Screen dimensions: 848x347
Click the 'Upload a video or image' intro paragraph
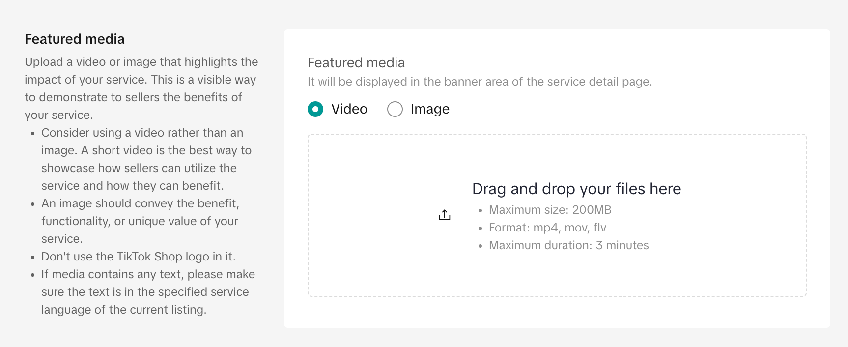141,88
